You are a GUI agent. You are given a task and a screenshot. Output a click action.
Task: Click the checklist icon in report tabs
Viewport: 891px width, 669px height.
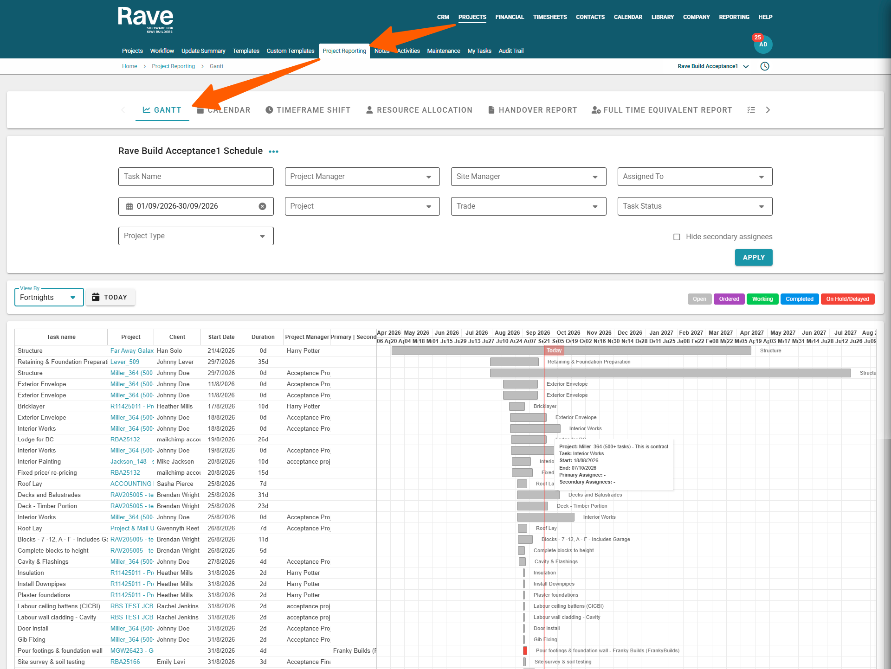coord(751,110)
